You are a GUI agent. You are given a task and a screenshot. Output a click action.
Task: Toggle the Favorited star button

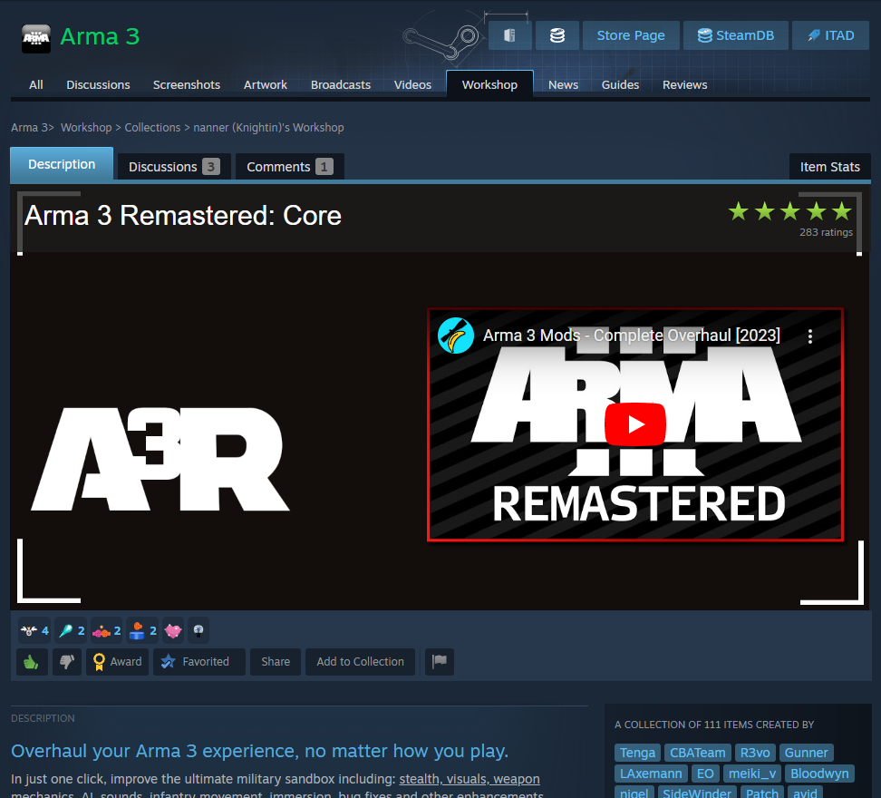198,662
